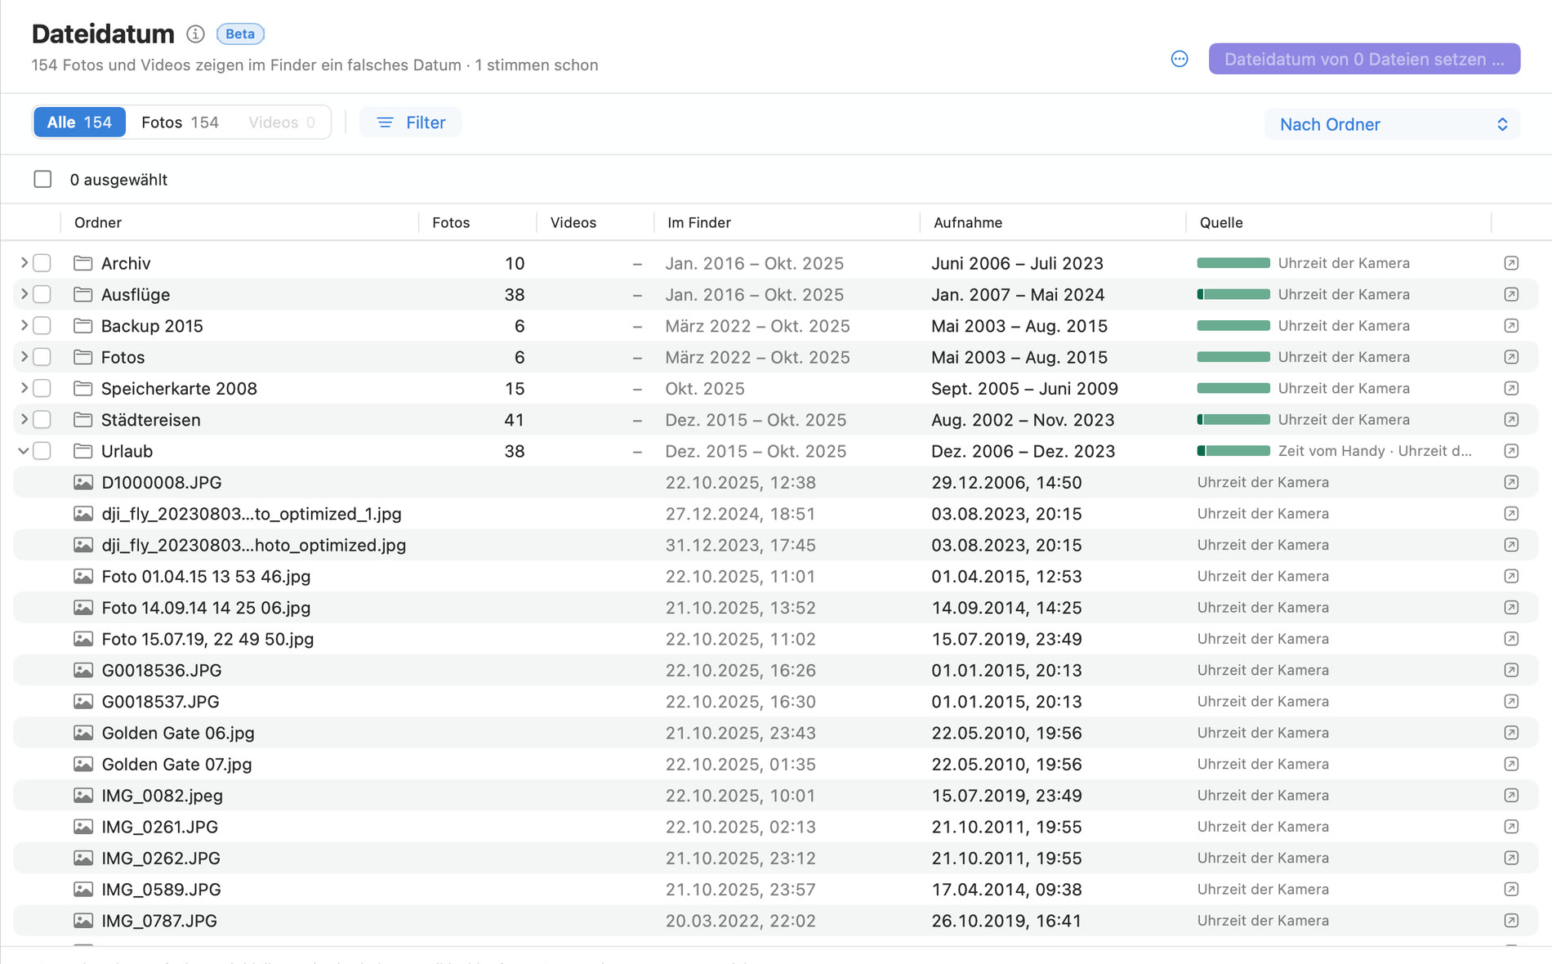Collapse the Urlaub folder
Viewport: 1552px width, 964px height.
tap(24, 451)
